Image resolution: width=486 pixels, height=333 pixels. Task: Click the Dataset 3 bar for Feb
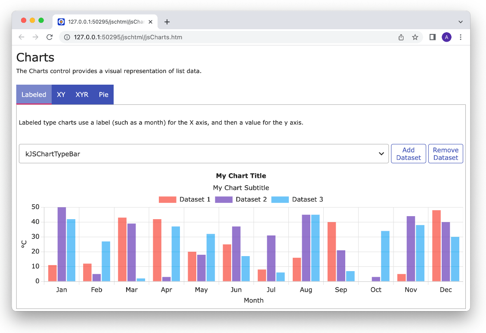point(106,261)
